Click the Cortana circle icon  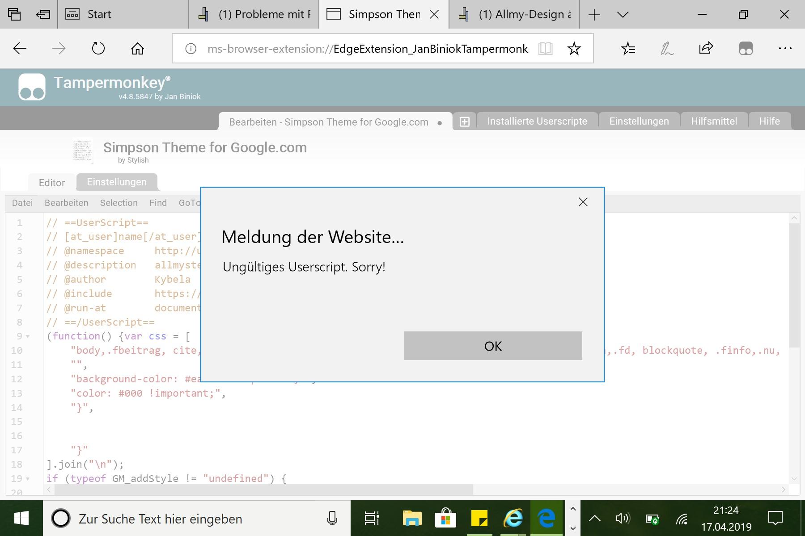click(61, 519)
